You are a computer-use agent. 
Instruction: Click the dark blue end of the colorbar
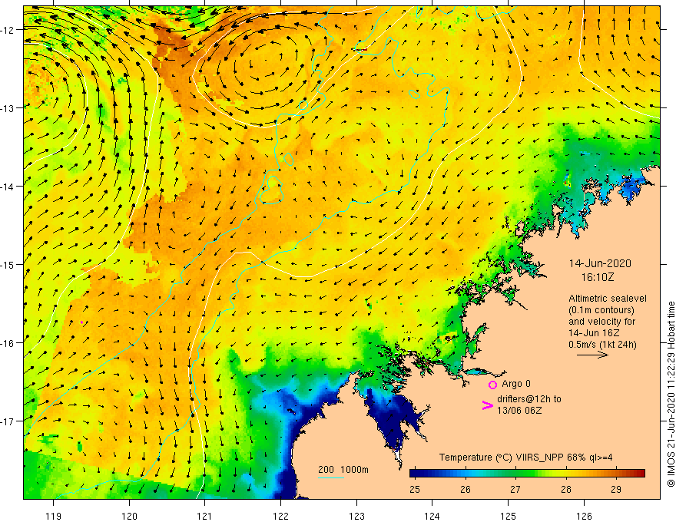coord(416,474)
